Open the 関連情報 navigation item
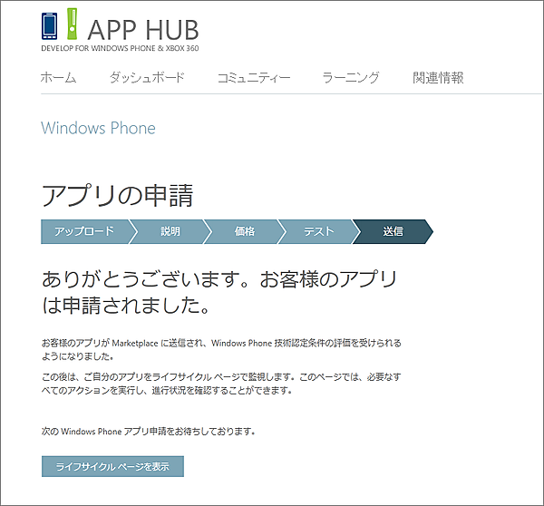The width and height of the screenshot is (544, 506). [438, 78]
